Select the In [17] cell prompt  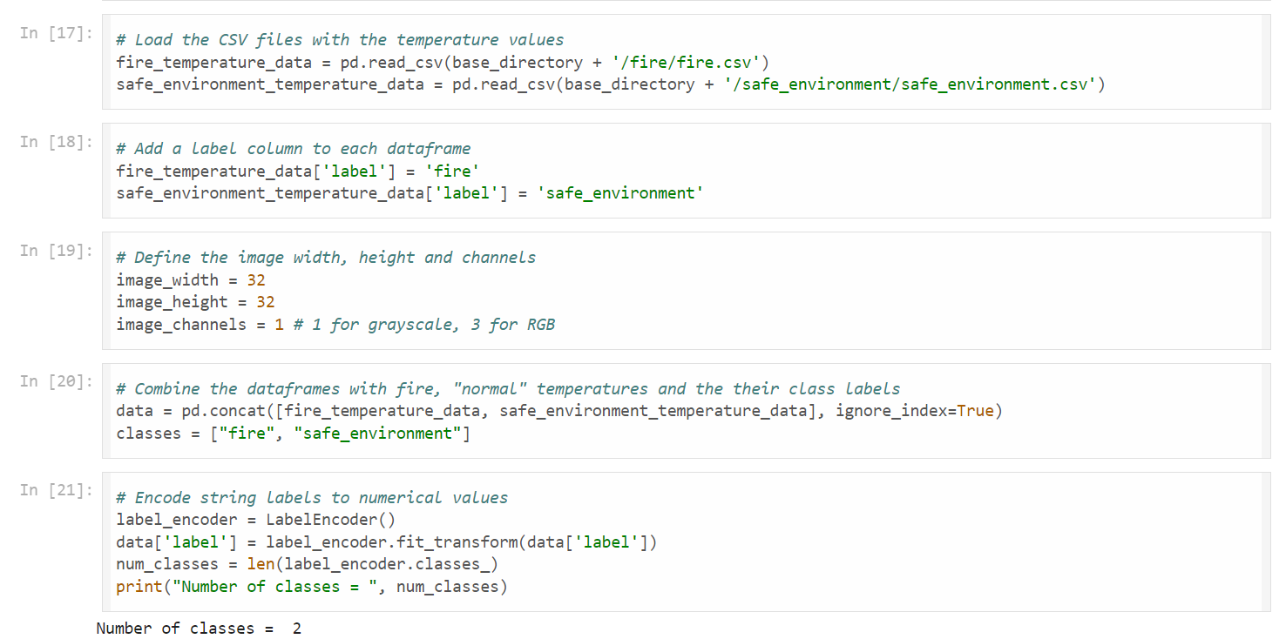tap(56, 32)
